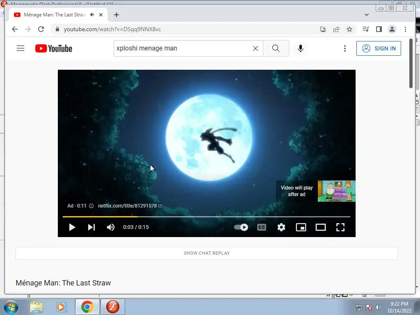Switch to theater mode
Screen dimensions: 420x315
321,227
